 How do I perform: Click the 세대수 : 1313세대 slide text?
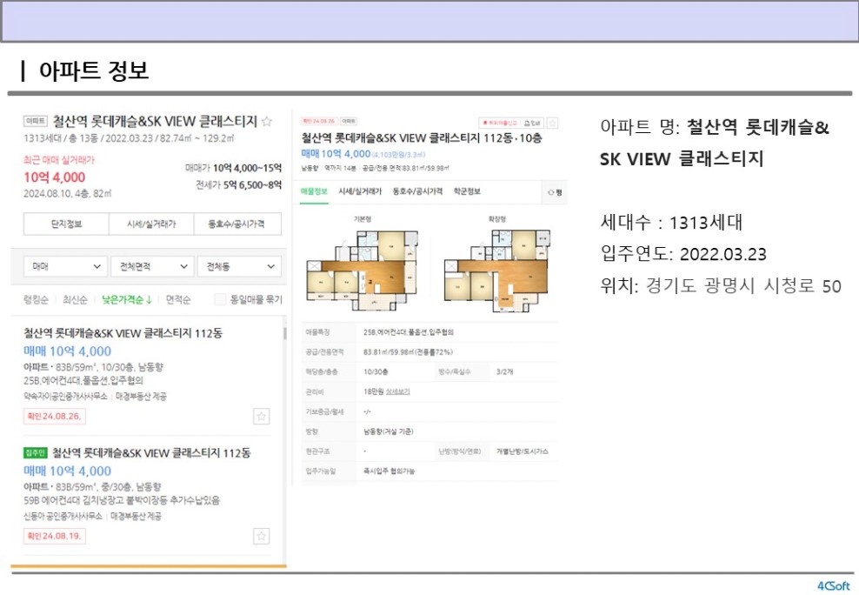pyautogui.click(x=672, y=223)
